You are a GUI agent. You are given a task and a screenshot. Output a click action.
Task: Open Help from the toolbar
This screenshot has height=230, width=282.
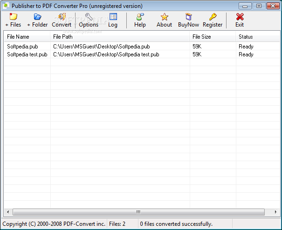[140, 17]
